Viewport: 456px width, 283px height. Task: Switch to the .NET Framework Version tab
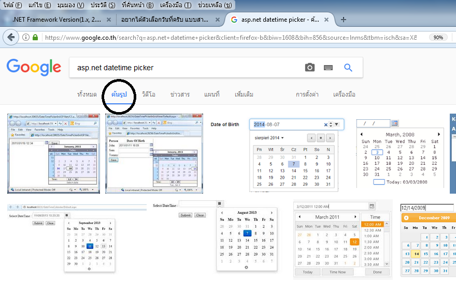coord(57,20)
